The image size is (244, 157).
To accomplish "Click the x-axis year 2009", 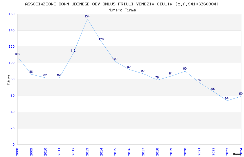I will pyautogui.click(x=31, y=152).
